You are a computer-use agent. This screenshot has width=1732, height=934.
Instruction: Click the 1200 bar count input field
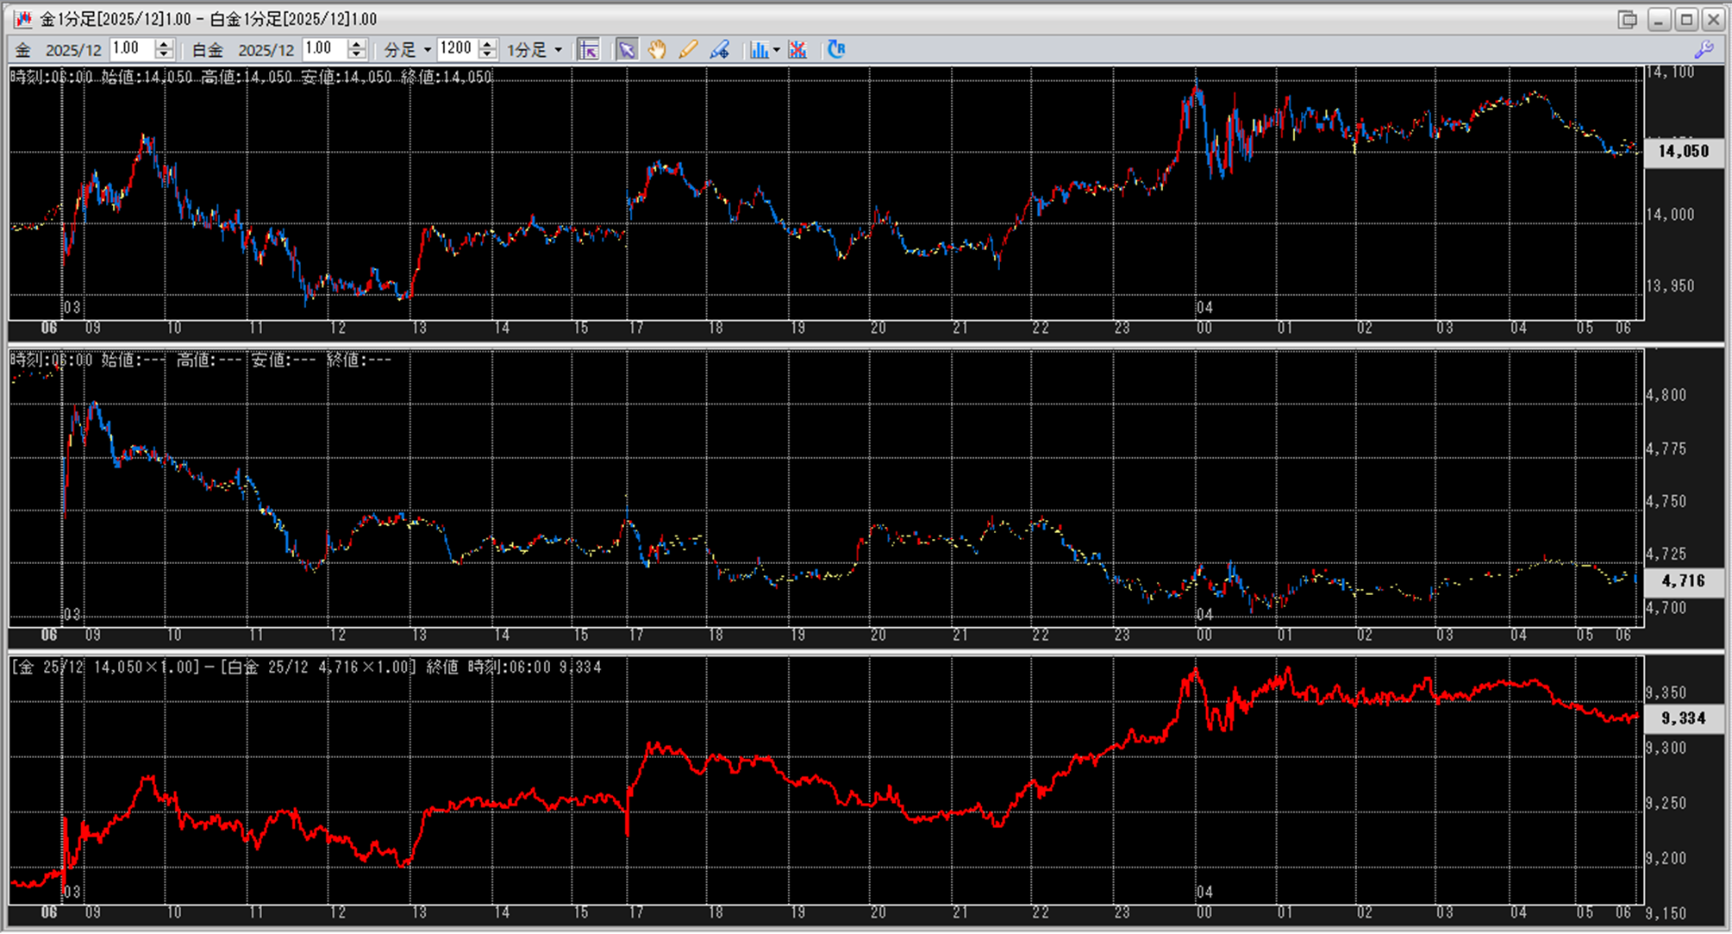click(456, 49)
